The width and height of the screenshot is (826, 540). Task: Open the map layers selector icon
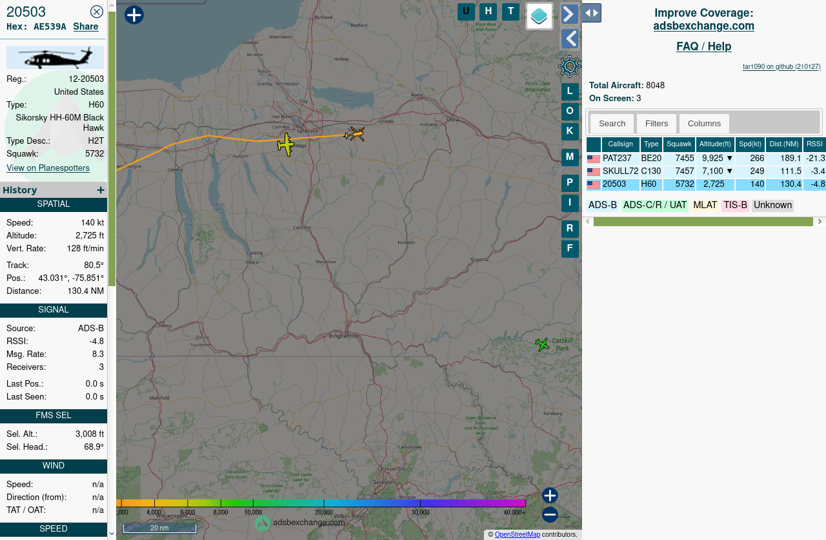click(x=539, y=16)
